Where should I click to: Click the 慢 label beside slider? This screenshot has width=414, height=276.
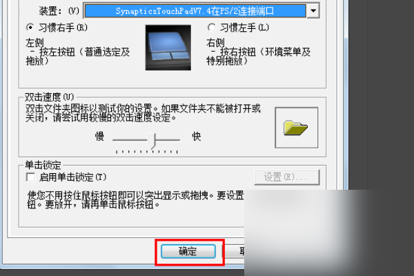(99, 137)
